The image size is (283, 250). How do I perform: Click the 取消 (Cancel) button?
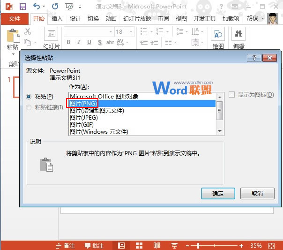click(x=257, y=193)
